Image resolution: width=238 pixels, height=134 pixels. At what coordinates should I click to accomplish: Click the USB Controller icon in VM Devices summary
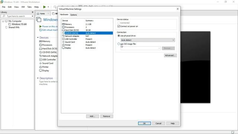point(41,60)
